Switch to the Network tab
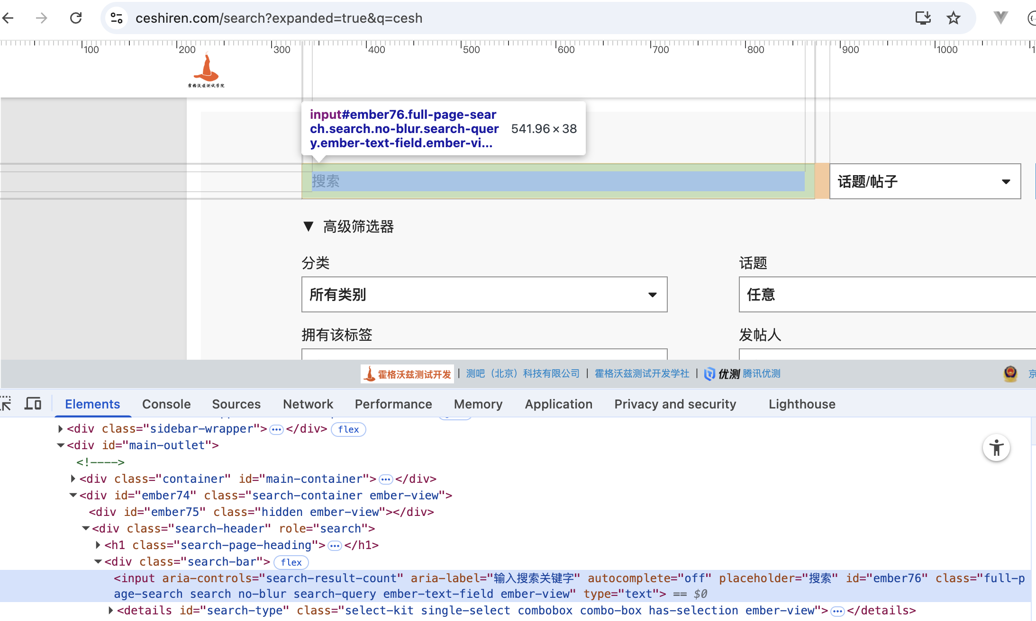1036x621 pixels. pos(308,404)
